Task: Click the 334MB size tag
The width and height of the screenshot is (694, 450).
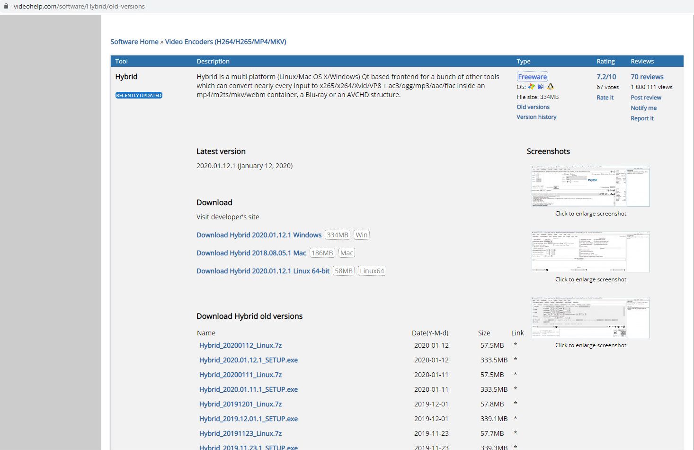Action: 338,235
